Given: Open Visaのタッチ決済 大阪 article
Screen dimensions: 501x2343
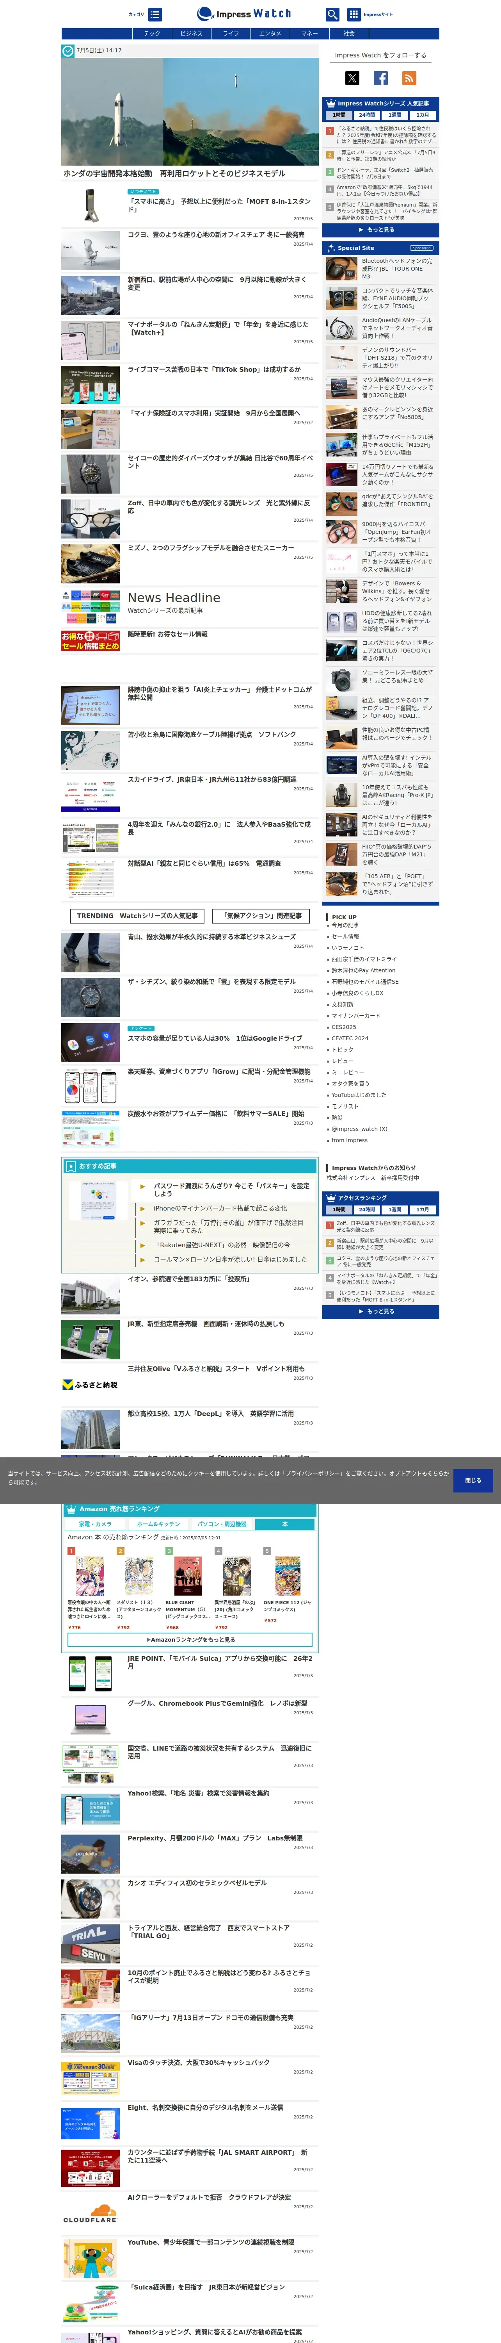Looking at the screenshot, I should [x=198, y=2063].
